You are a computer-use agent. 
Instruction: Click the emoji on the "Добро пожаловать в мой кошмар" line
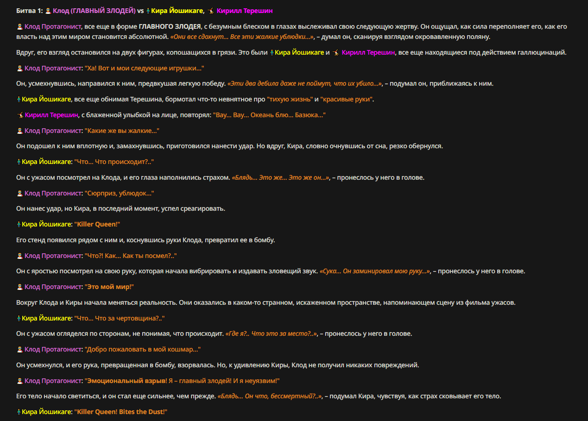pos(19,349)
